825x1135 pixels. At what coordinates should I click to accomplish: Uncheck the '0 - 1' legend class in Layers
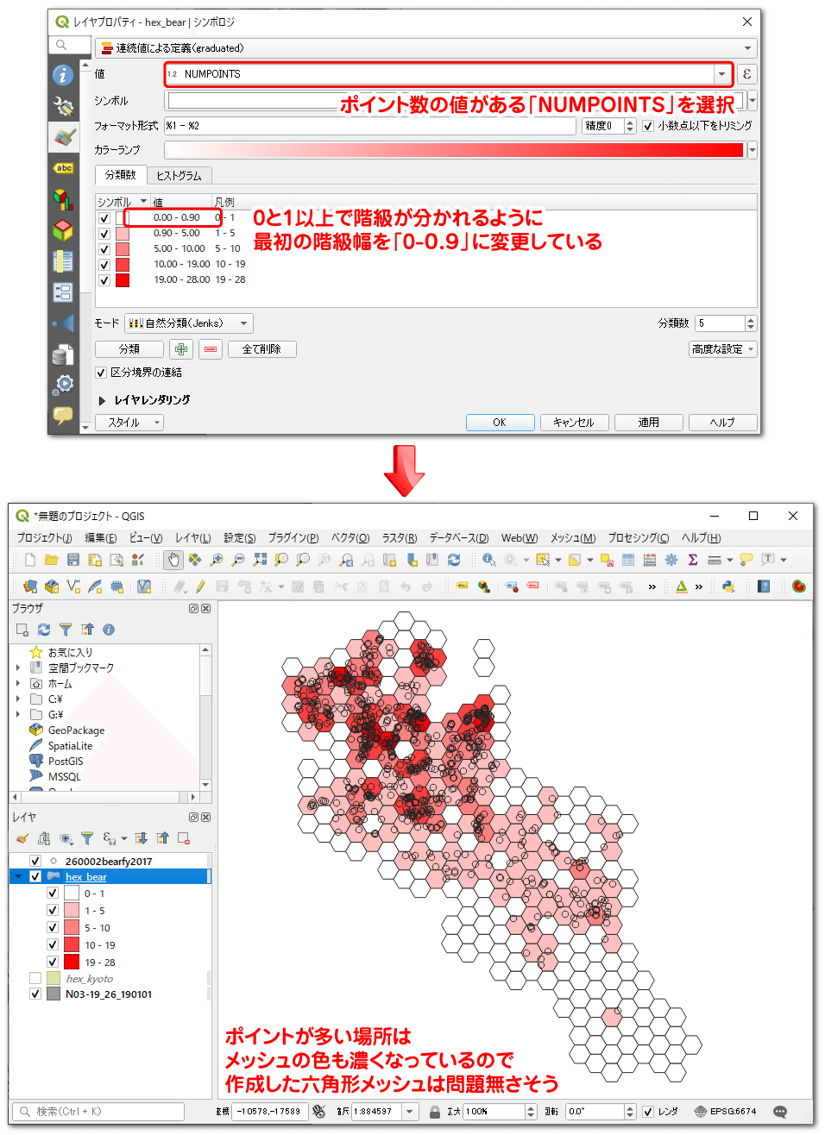pos(53,893)
